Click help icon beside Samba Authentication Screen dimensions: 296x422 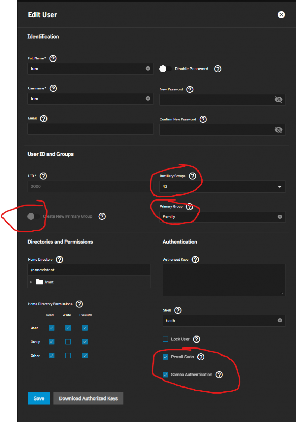[219, 375]
